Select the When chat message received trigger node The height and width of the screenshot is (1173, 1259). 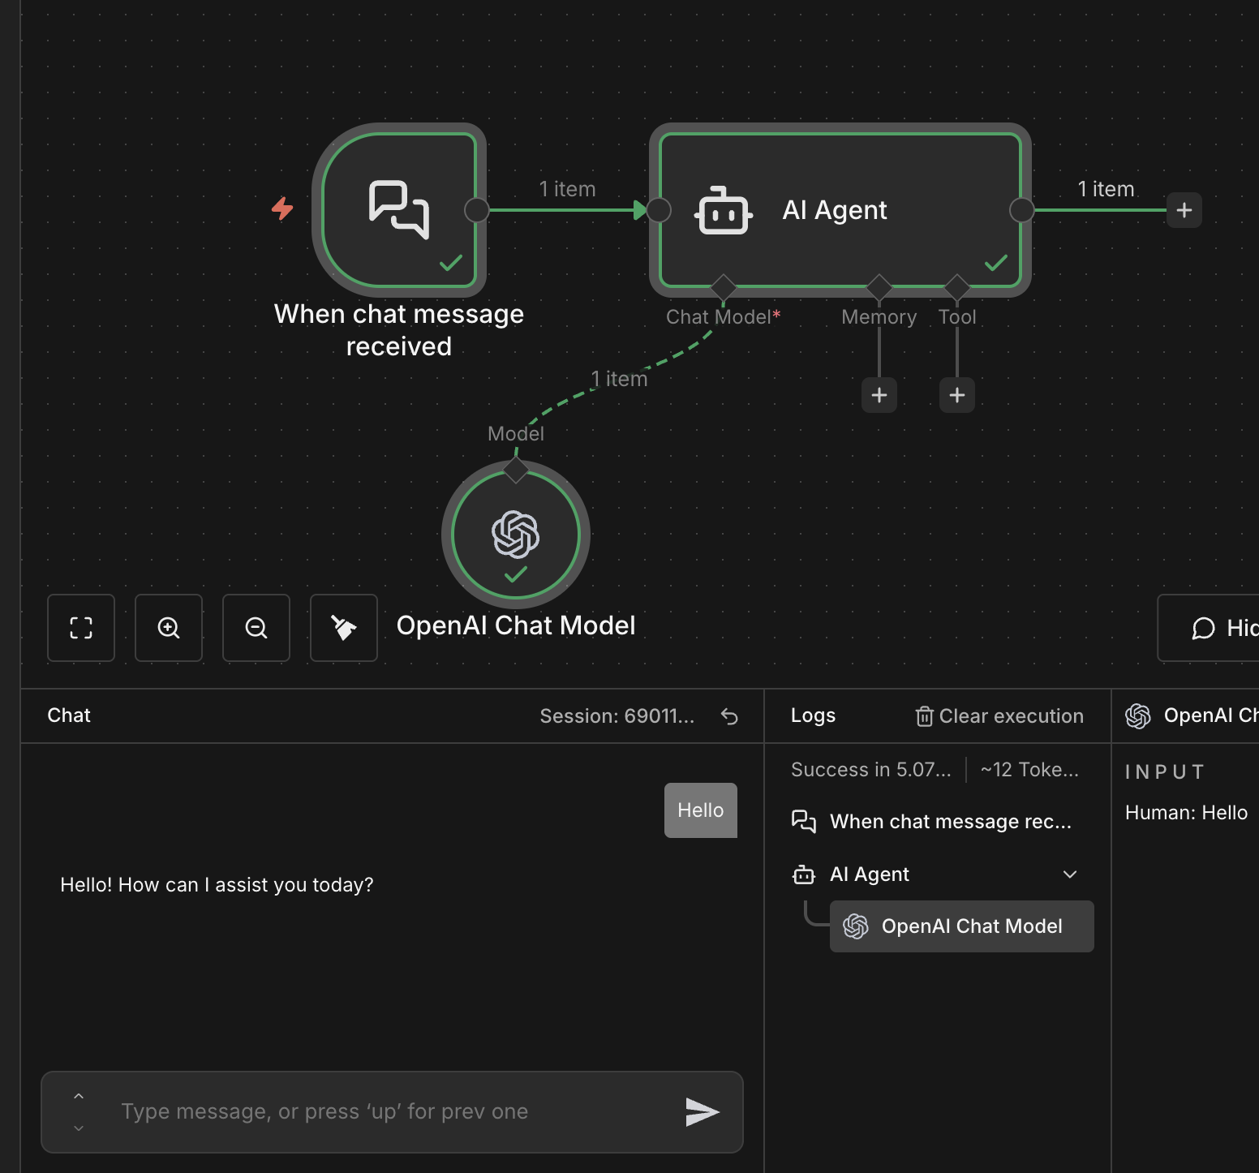399,210
